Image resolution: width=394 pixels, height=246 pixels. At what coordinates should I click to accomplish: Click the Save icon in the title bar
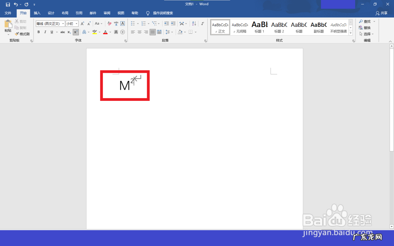(8, 4)
